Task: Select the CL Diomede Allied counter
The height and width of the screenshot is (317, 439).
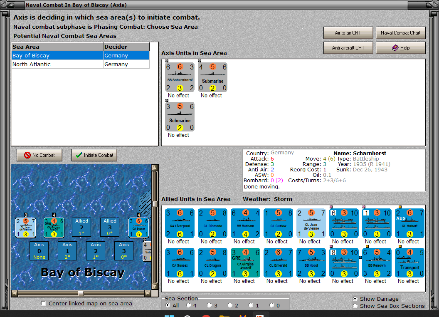Action: pyautogui.click(x=212, y=223)
